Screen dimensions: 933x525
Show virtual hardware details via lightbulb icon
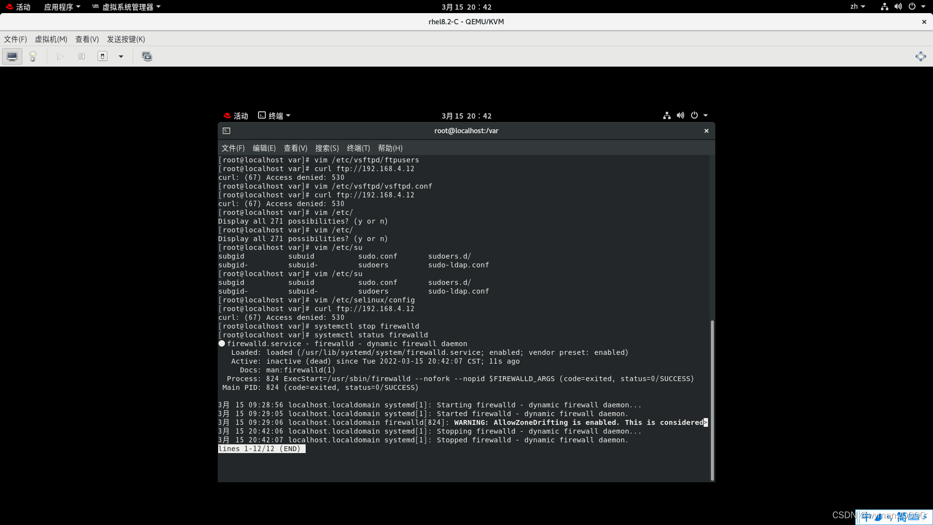[32, 56]
